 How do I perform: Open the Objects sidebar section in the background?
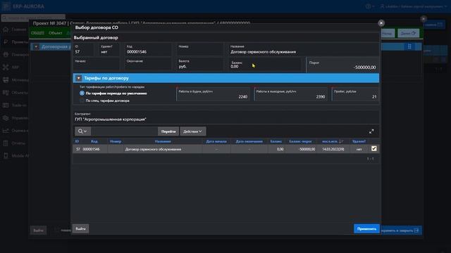point(15,92)
